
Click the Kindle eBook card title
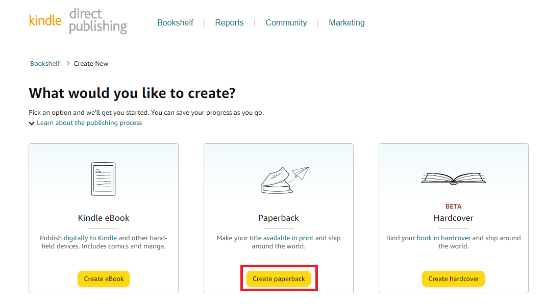104,218
